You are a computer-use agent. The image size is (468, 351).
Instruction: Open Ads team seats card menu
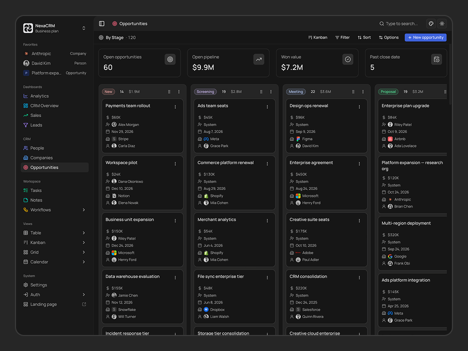point(267,107)
